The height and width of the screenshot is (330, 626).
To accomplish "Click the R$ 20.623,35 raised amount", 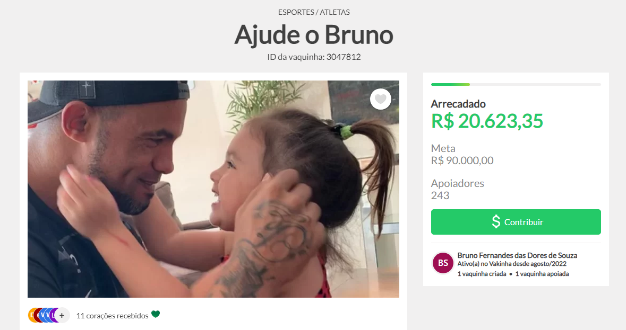I will click(487, 121).
